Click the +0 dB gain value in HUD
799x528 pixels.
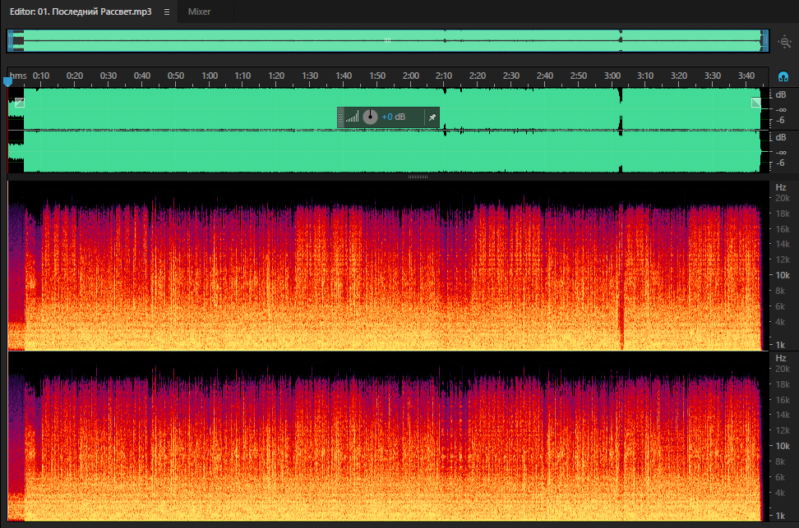(394, 117)
